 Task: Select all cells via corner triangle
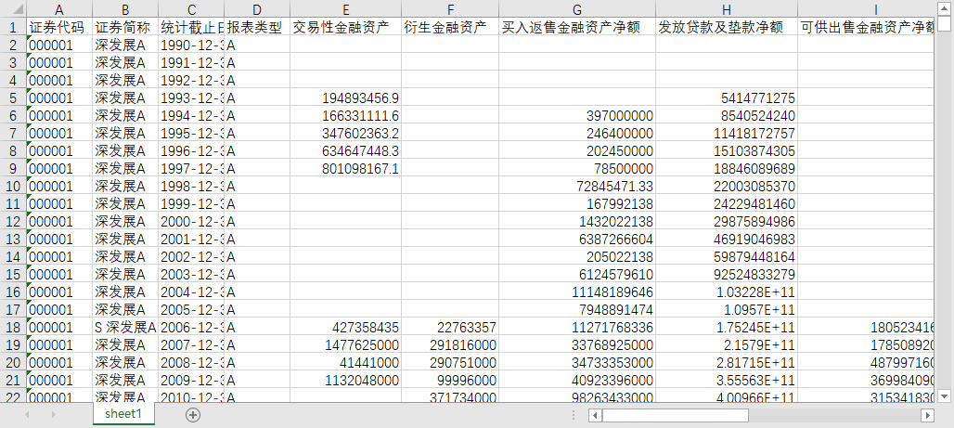[x=13, y=9]
